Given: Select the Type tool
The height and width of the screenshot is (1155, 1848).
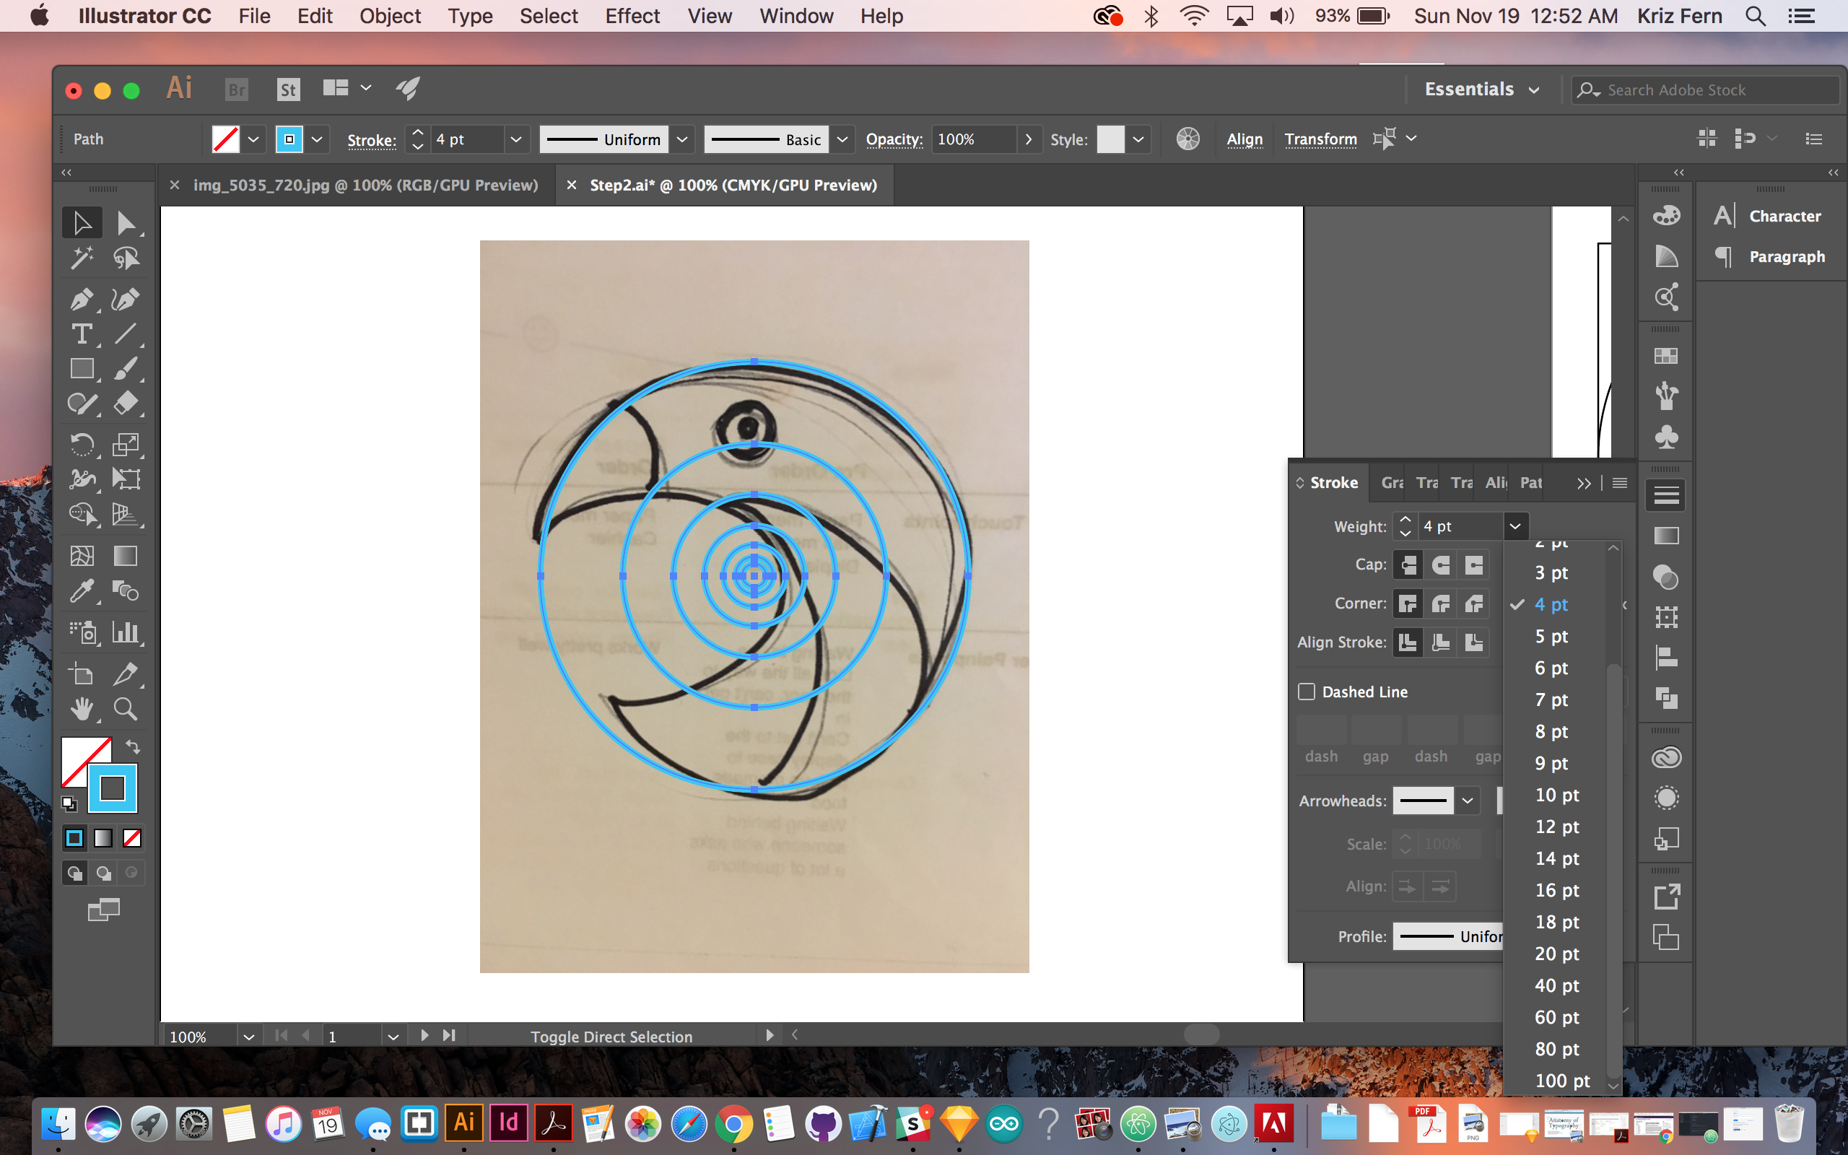Looking at the screenshot, I should point(81,334).
